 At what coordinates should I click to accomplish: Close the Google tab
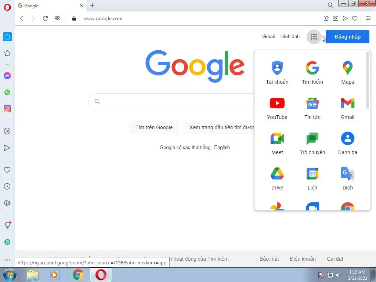pyautogui.click(x=82, y=6)
